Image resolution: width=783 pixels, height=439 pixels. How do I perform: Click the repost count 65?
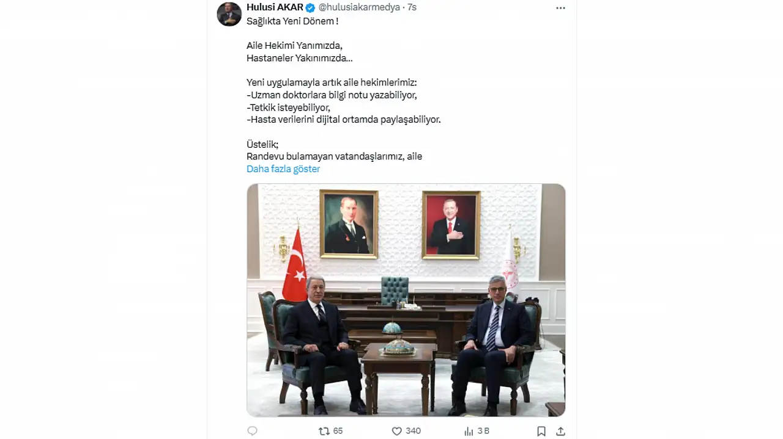(338, 431)
